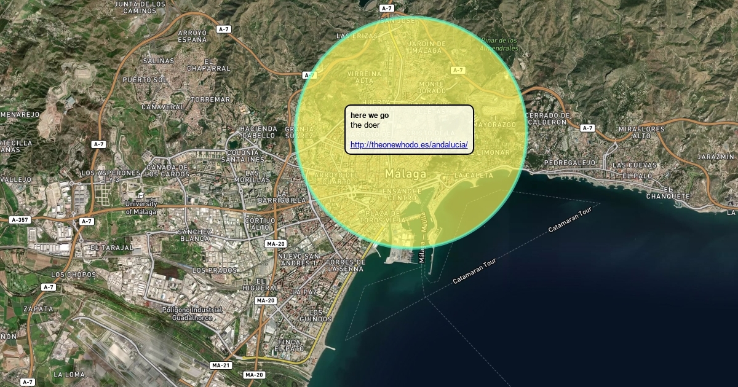This screenshot has height=387, width=738.
Task: Select the Torres de la Serna label
Action: pos(346,265)
